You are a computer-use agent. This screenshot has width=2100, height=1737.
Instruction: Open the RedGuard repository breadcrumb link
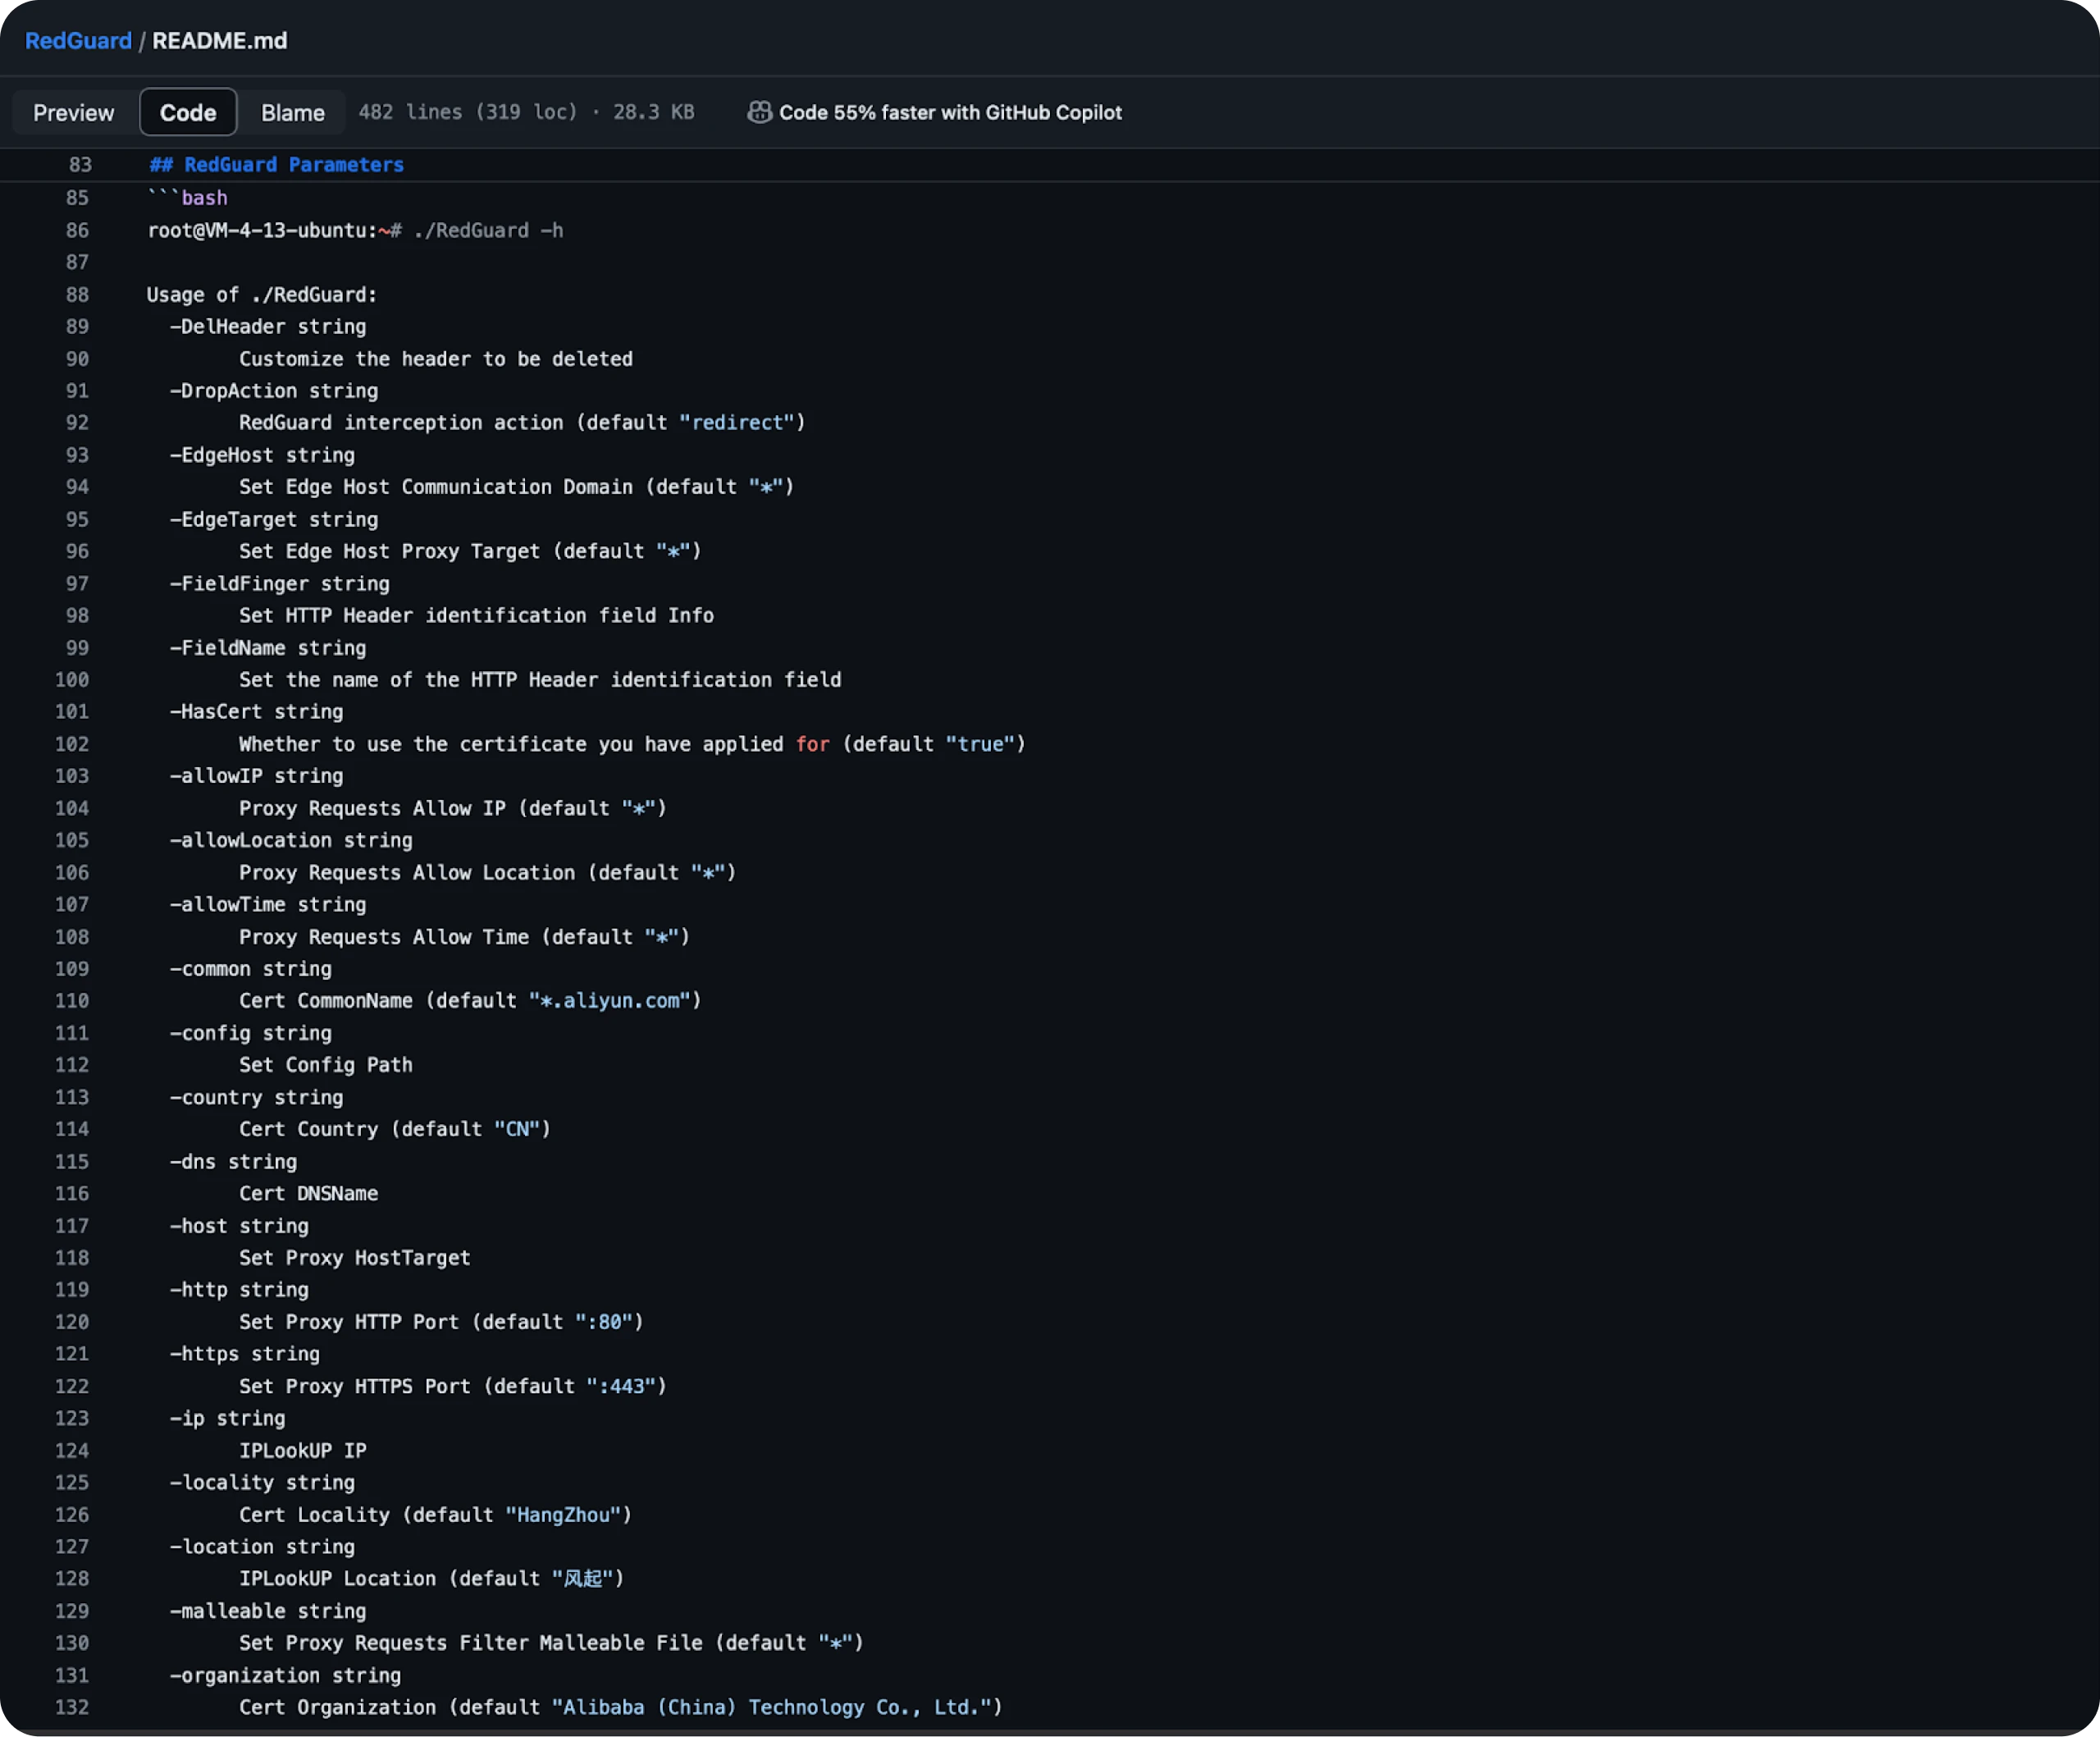pyautogui.click(x=78, y=41)
